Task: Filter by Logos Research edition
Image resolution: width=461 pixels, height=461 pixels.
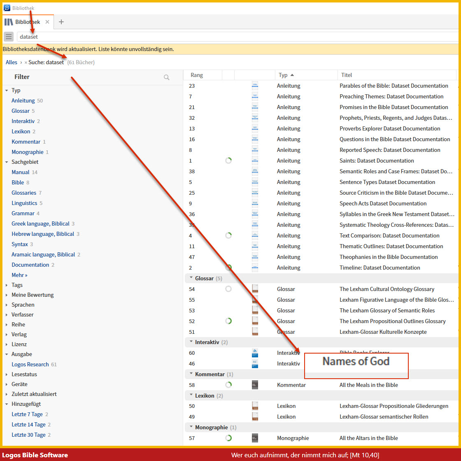Action: 30,365
